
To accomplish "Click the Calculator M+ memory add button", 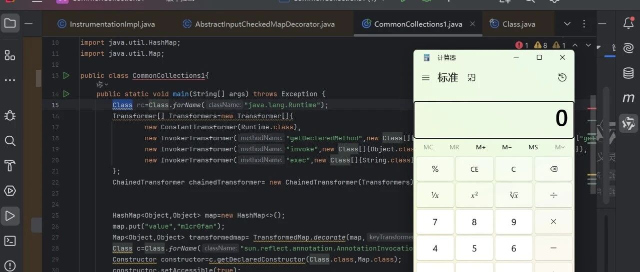I will click(481, 147).
